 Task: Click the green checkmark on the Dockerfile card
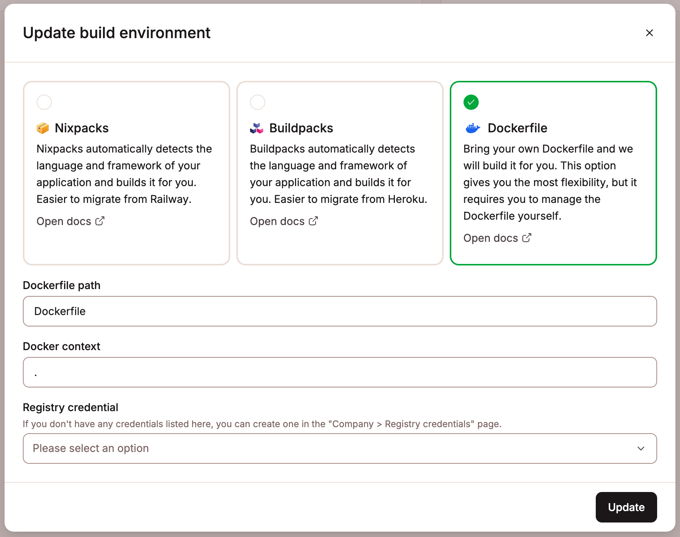click(471, 102)
